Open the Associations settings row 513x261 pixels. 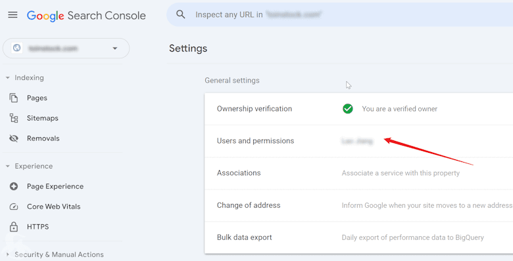tap(358, 173)
